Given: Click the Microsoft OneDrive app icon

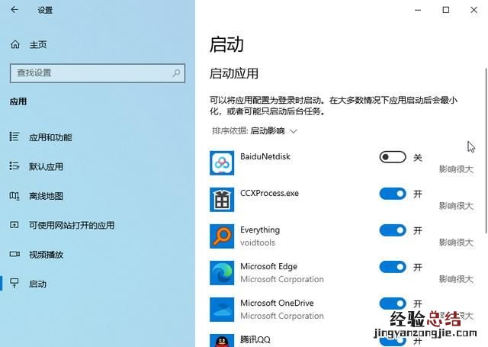Looking at the screenshot, I should coord(222,310).
